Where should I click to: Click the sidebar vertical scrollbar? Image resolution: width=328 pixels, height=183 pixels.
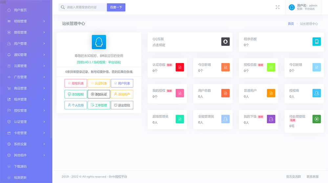[x=51, y=69]
